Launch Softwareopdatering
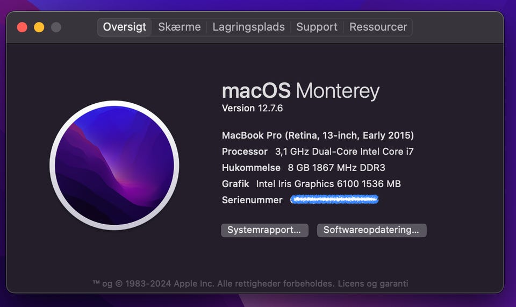The image size is (516, 307). point(371,230)
